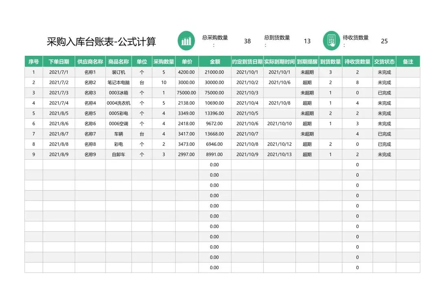The width and height of the screenshot is (440, 299).
Task: Select unit price cell 75000.00 in 单价
Action: coord(187,93)
